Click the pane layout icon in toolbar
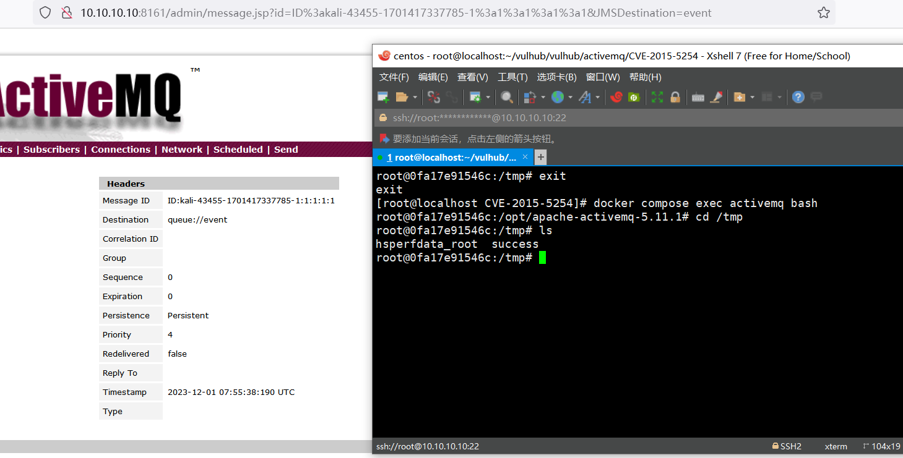This screenshot has height=458, width=903. tap(767, 97)
